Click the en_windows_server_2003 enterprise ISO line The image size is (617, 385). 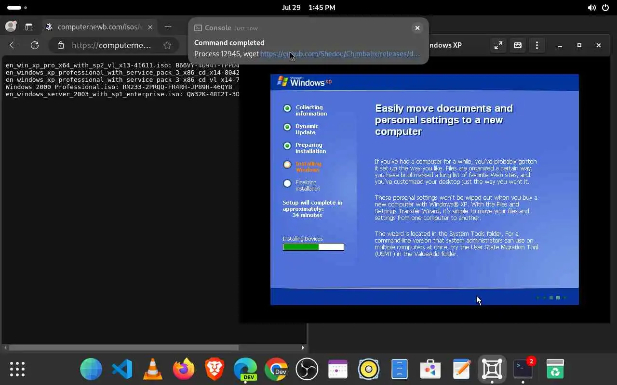[122, 94]
